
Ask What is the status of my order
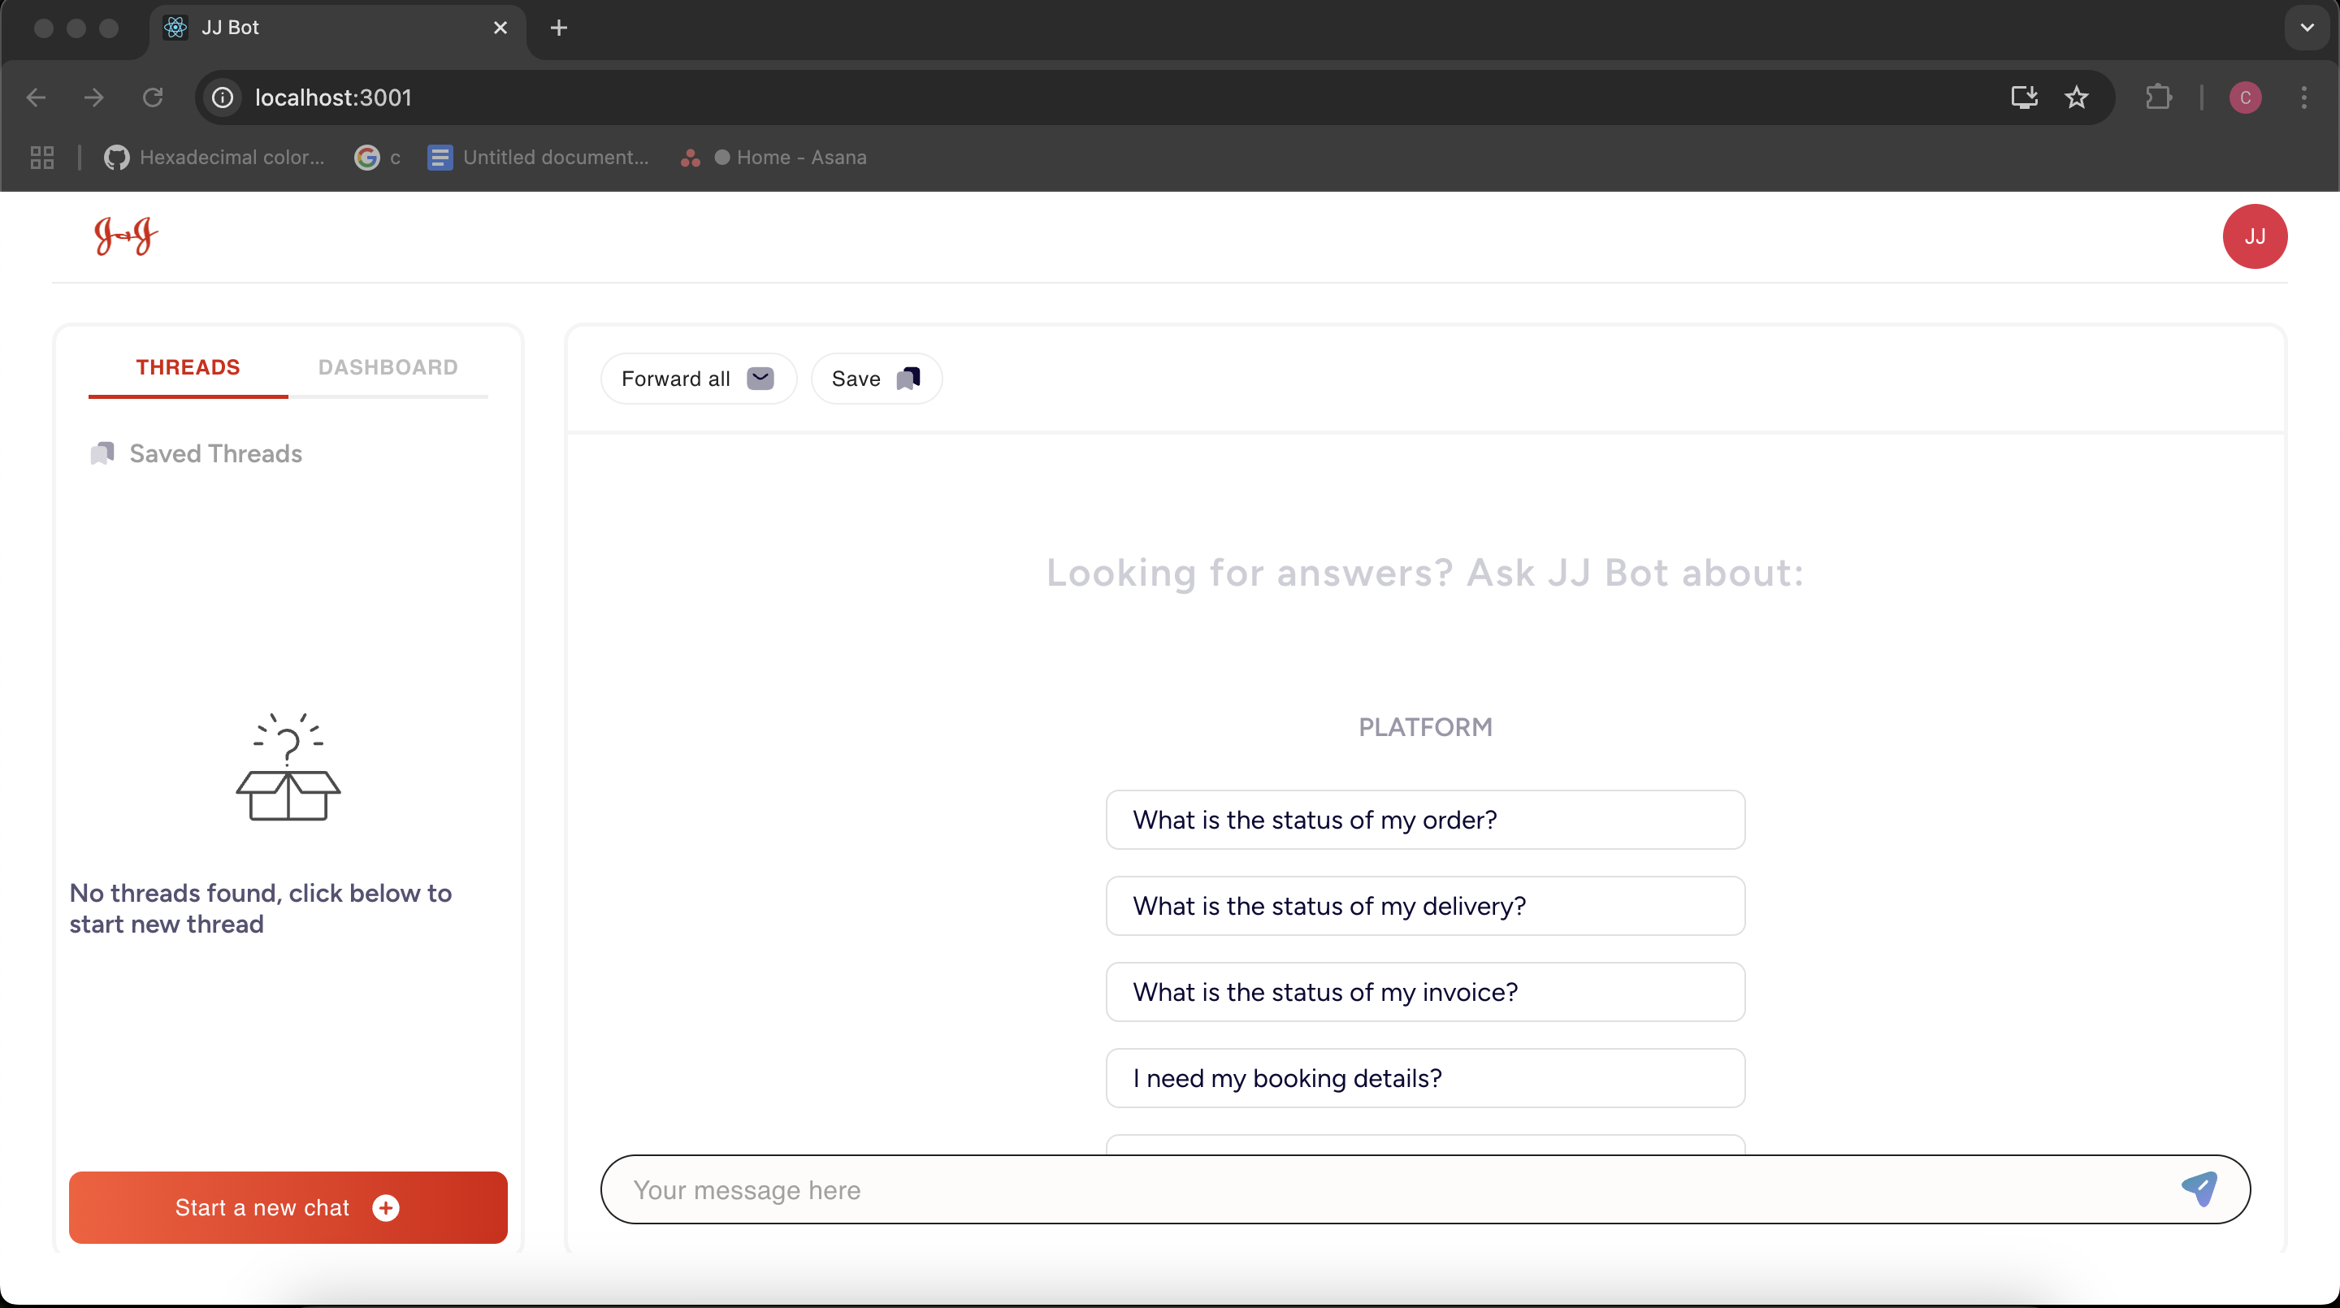pyautogui.click(x=1424, y=819)
